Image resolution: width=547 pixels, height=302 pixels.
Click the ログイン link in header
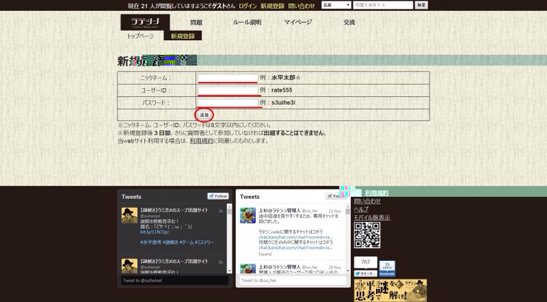[248, 5]
